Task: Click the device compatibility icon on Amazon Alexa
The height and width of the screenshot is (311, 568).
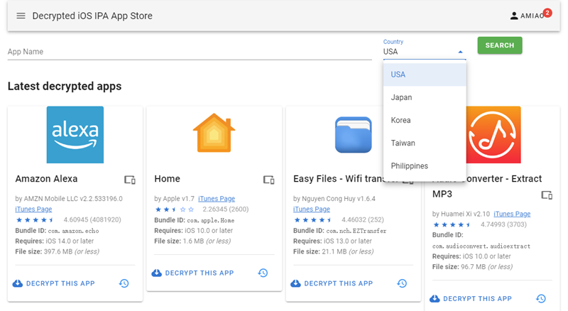Action: coord(130,180)
